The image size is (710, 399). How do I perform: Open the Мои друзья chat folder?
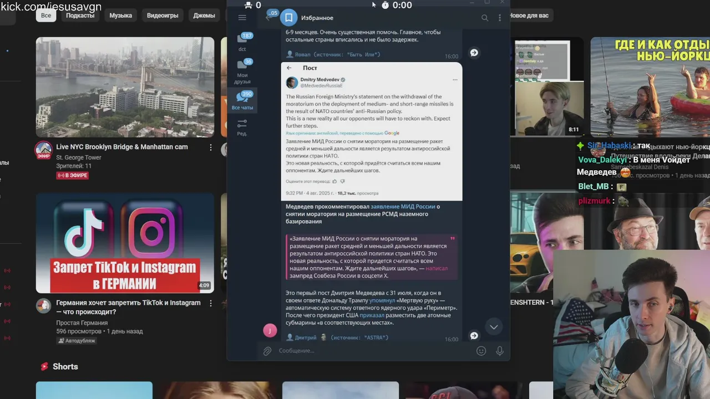[242, 71]
